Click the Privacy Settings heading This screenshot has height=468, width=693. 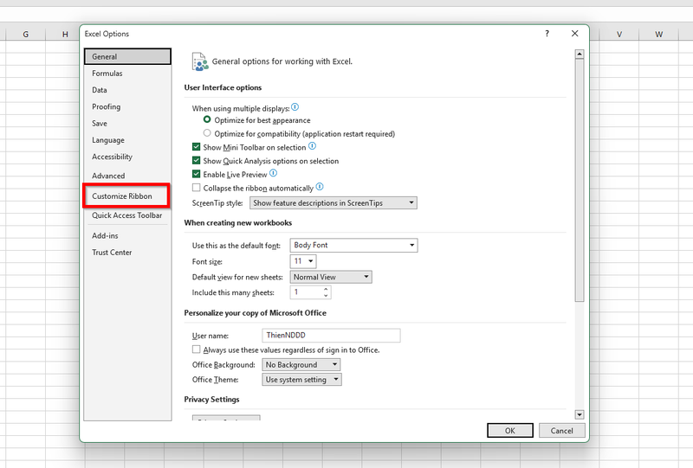coord(211,399)
